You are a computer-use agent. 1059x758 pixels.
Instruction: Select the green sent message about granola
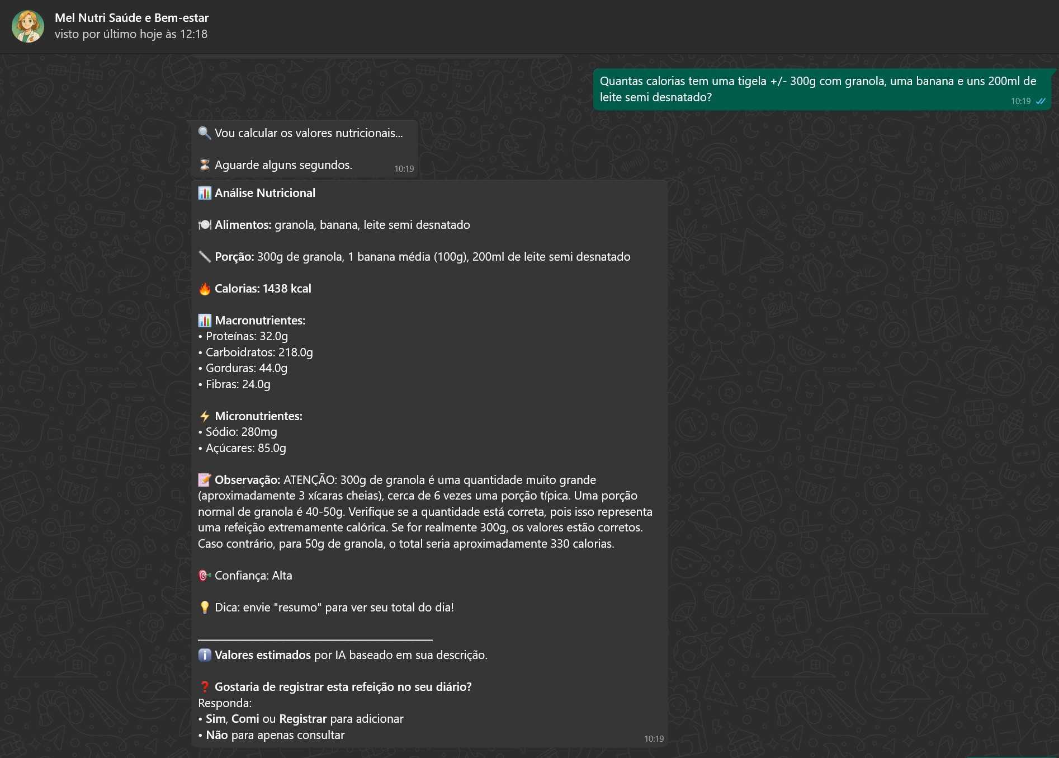(817, 89)
